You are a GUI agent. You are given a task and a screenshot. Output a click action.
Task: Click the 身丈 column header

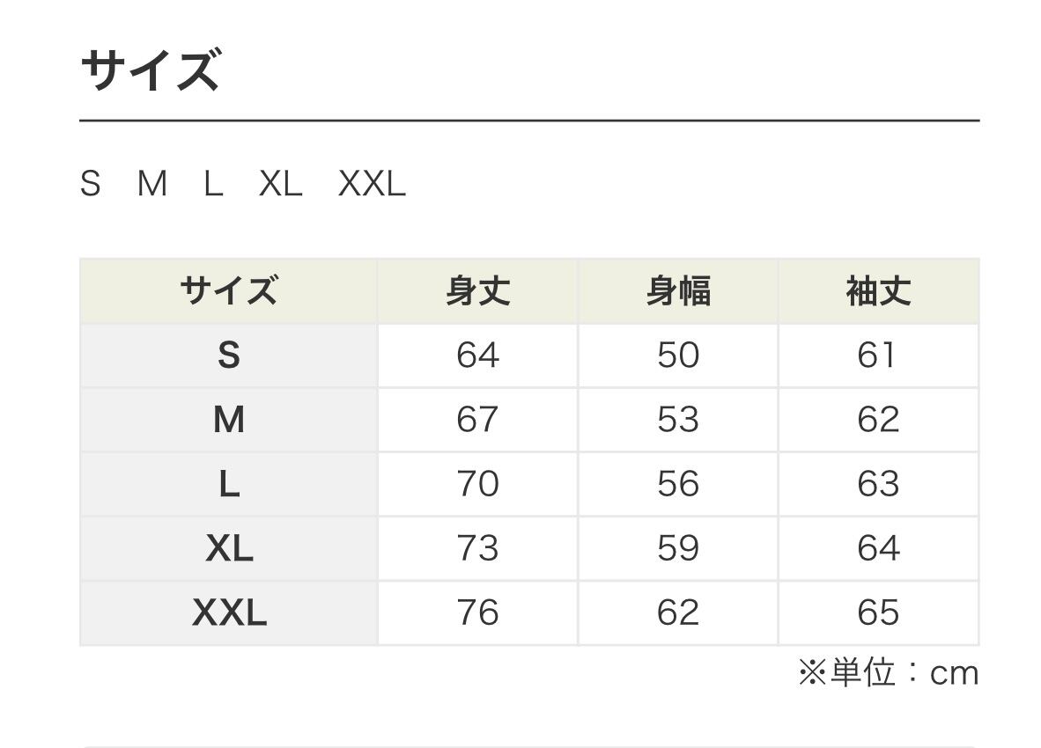477,291
